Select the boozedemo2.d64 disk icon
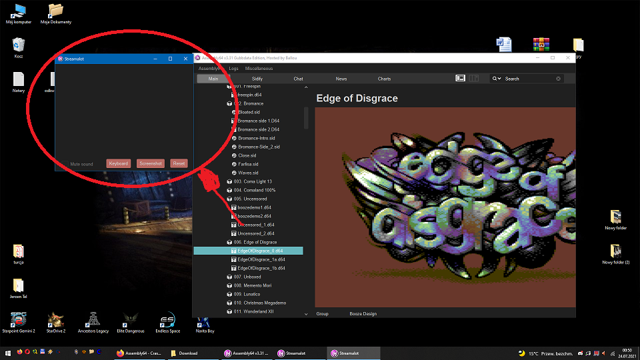 234,216
